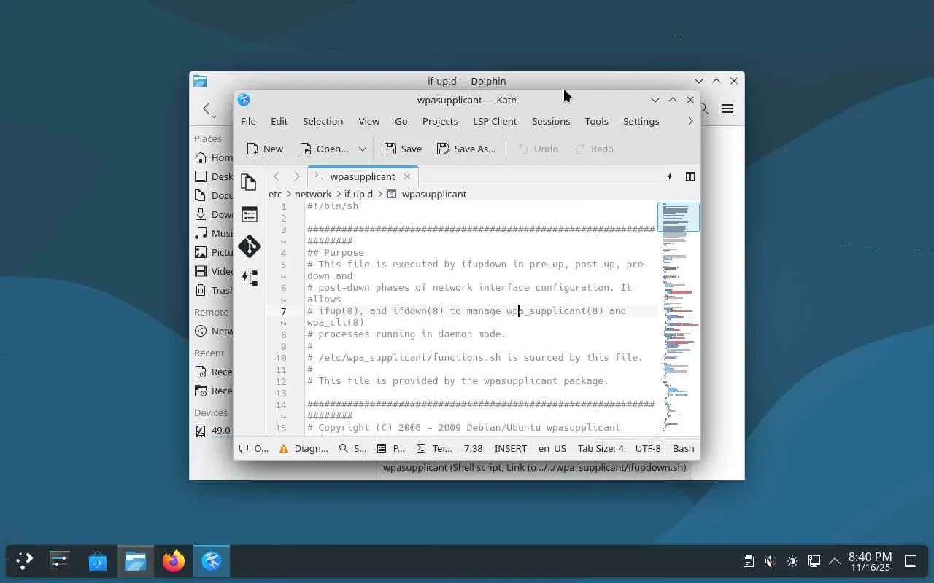Open Discover software center from the taskbar
The image size is (934, 583).
(98, 561)
